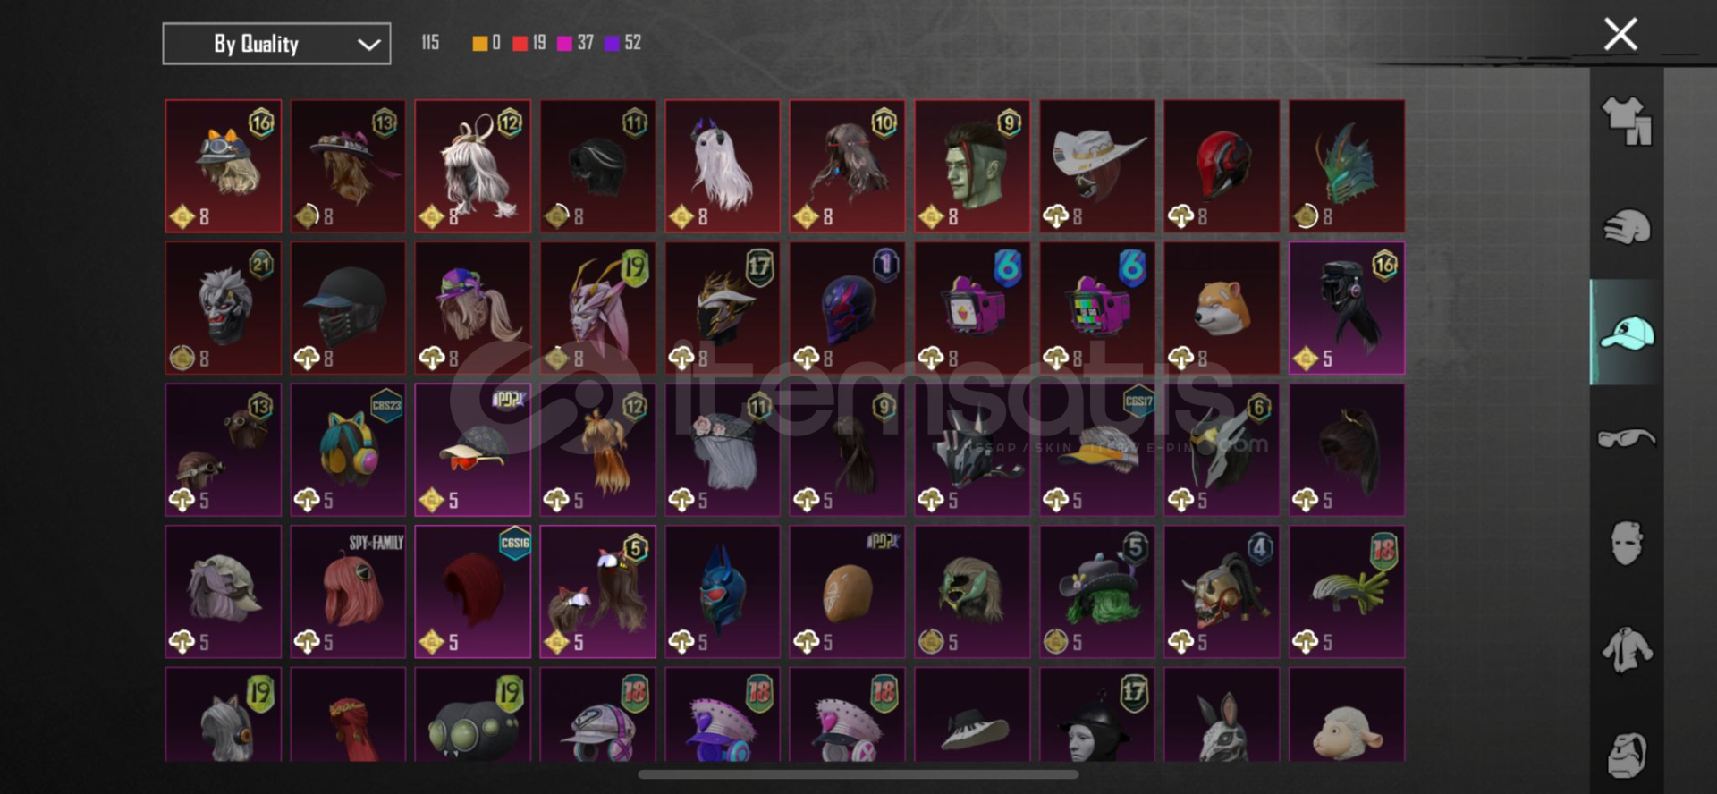Open the backpack category icon
The width and height of the screenshot is (1717, 794).
[1627, 755]
